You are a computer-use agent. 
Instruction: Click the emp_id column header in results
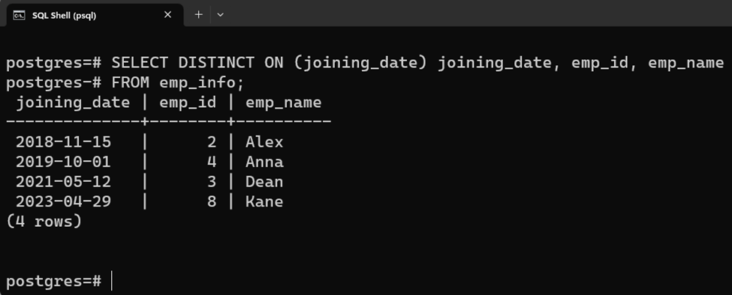pos(188,103)
